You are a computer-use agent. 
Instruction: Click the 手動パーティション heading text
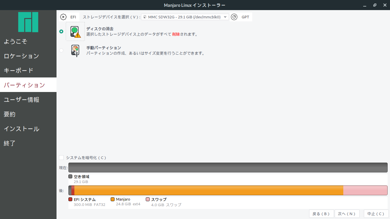tap(104, 48)
